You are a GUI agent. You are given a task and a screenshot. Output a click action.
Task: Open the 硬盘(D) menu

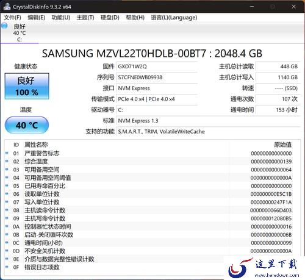pyautogui.click(x=110, y=18)
